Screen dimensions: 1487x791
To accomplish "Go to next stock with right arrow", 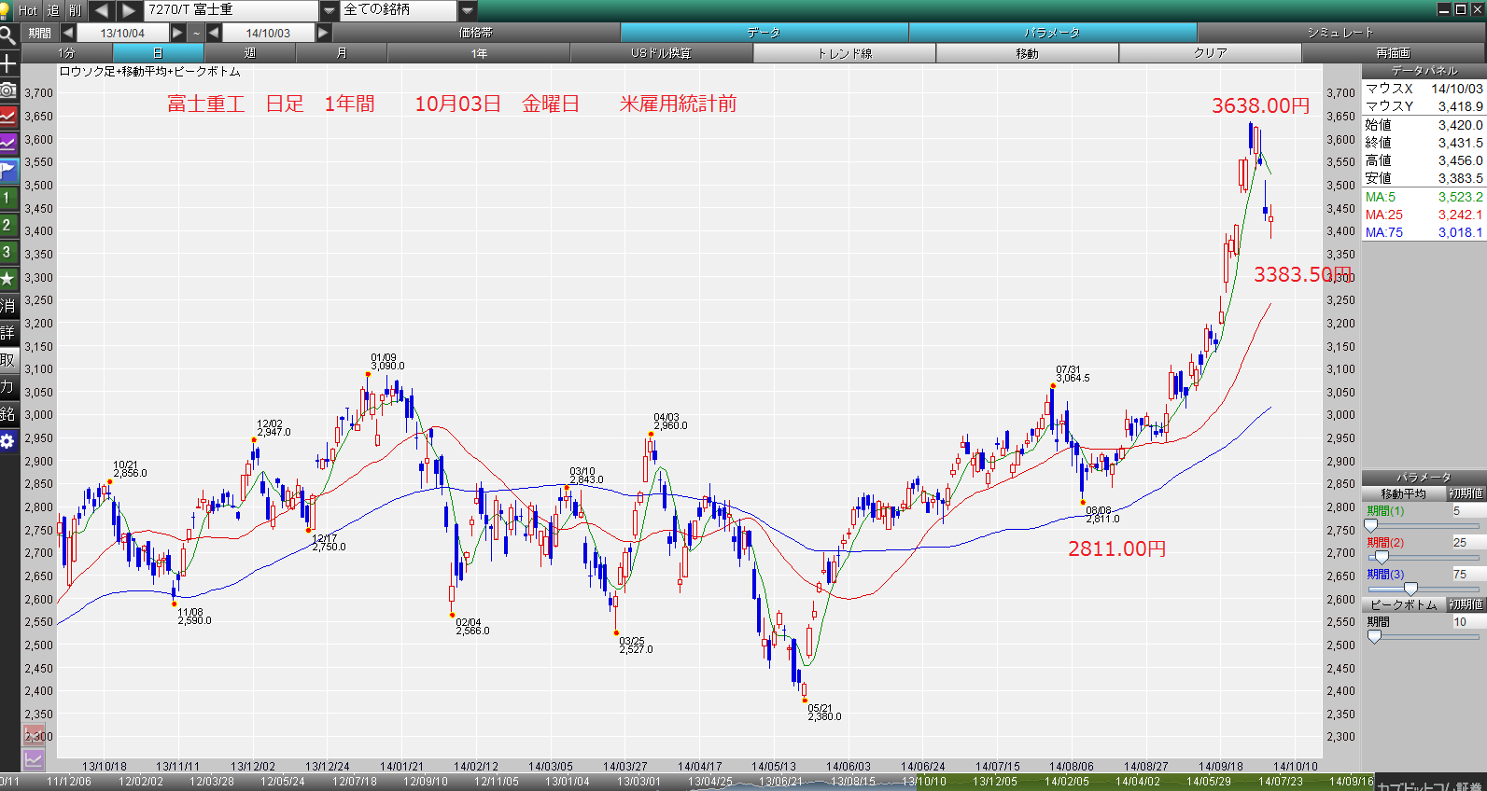I will 129,10.
